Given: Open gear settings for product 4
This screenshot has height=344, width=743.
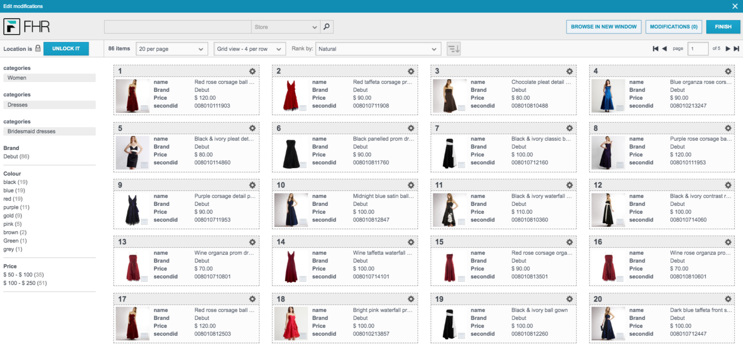Looking at the screenshot, I should (728, 71).
